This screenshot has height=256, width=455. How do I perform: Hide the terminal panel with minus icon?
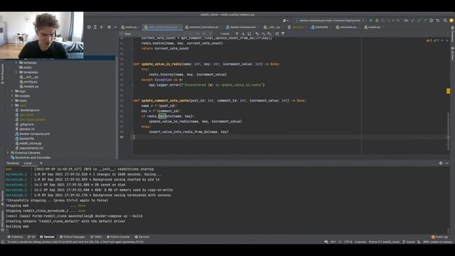coord(447,163)
